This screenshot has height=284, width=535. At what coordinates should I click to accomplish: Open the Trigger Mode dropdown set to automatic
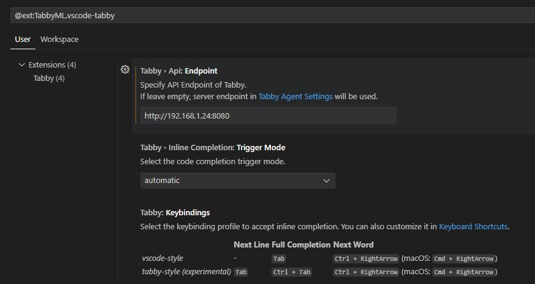(238, 181)
